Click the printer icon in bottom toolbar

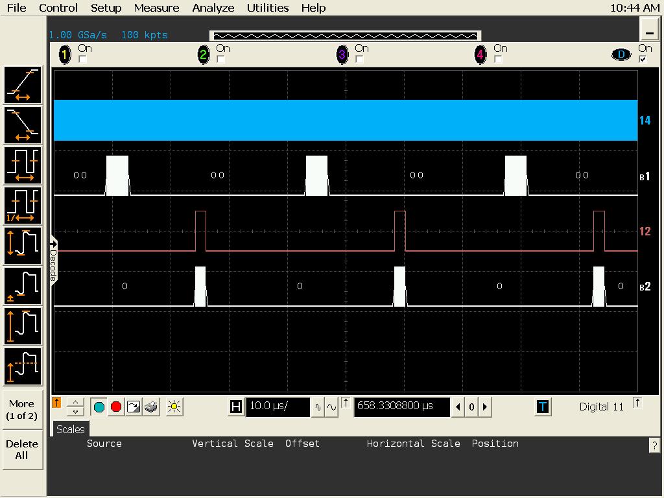pos(151,407)
